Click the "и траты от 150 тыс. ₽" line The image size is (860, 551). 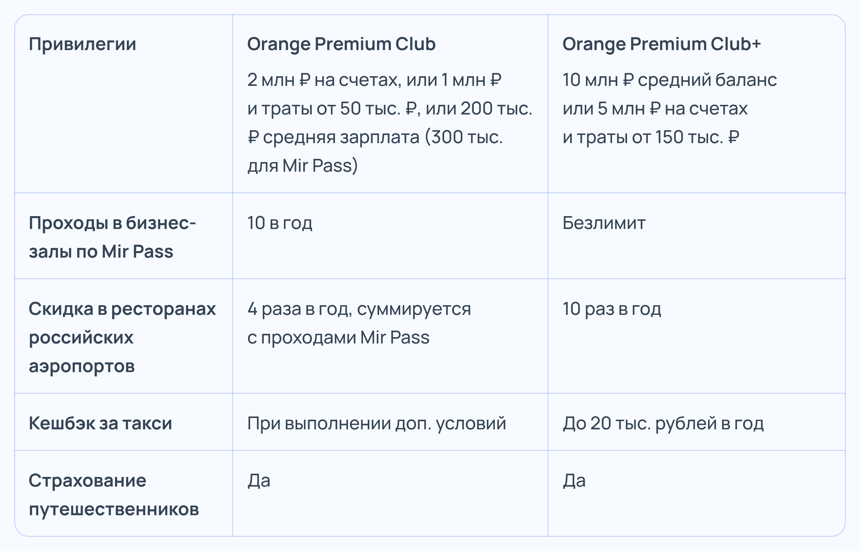pos(651,137)
